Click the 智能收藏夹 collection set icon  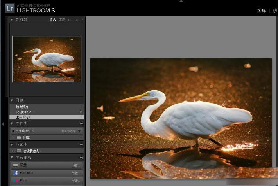19,151
